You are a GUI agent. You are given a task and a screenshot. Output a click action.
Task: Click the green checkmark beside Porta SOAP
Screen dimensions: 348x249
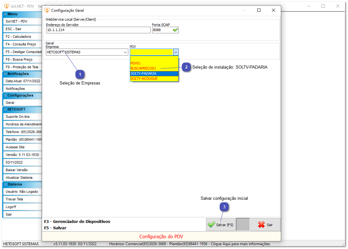[175, 30]
